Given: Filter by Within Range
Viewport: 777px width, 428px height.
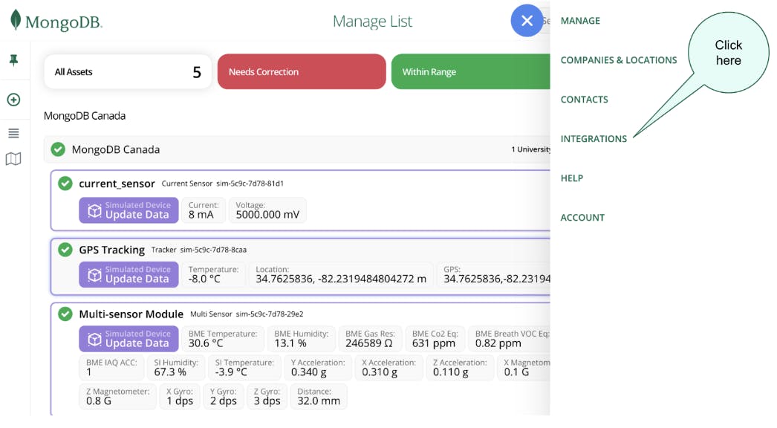Looking at the screenshot, I should pos(469,72).
